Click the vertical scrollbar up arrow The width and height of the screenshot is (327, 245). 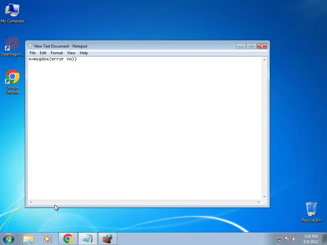pos(264,60)
